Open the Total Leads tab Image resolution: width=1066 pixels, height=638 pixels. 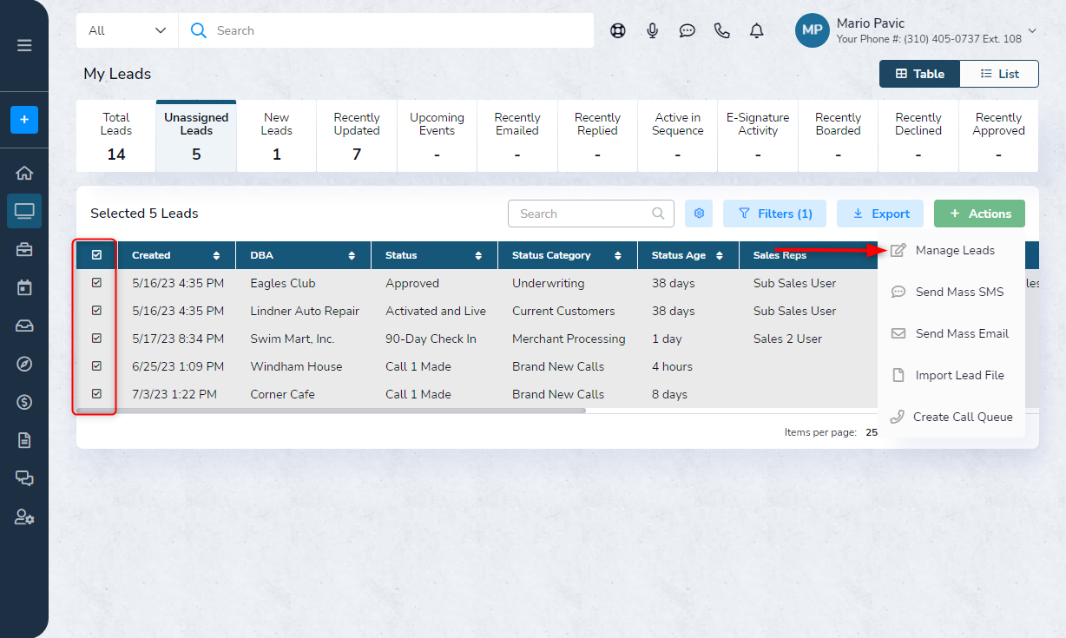pyautogui.click(x=116, y=136)
